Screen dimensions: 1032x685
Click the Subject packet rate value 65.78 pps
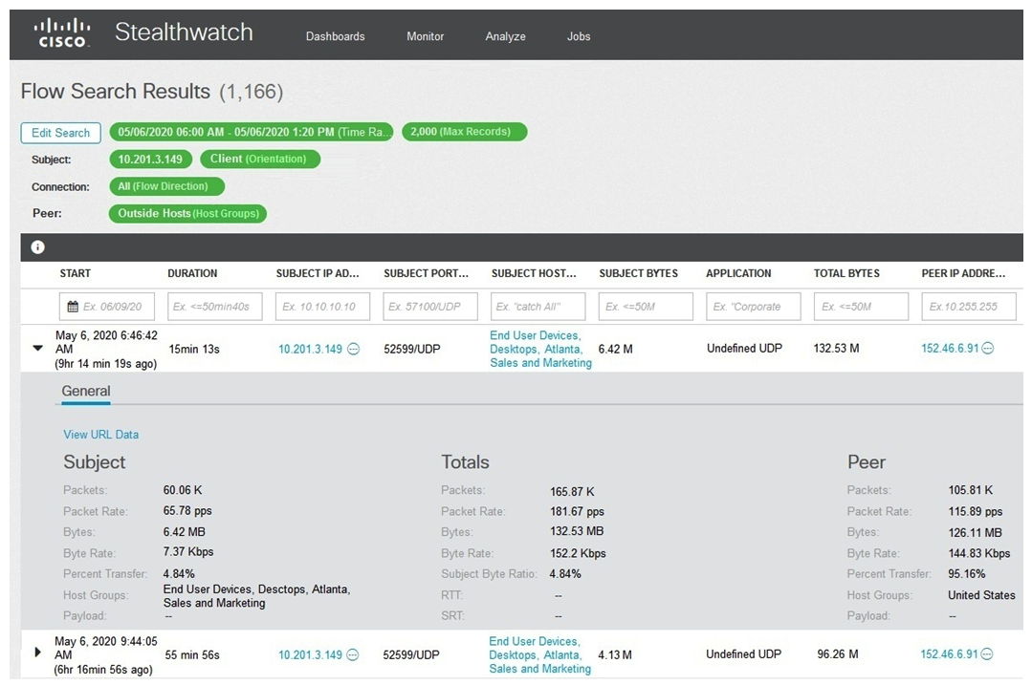tap(187, 511)
